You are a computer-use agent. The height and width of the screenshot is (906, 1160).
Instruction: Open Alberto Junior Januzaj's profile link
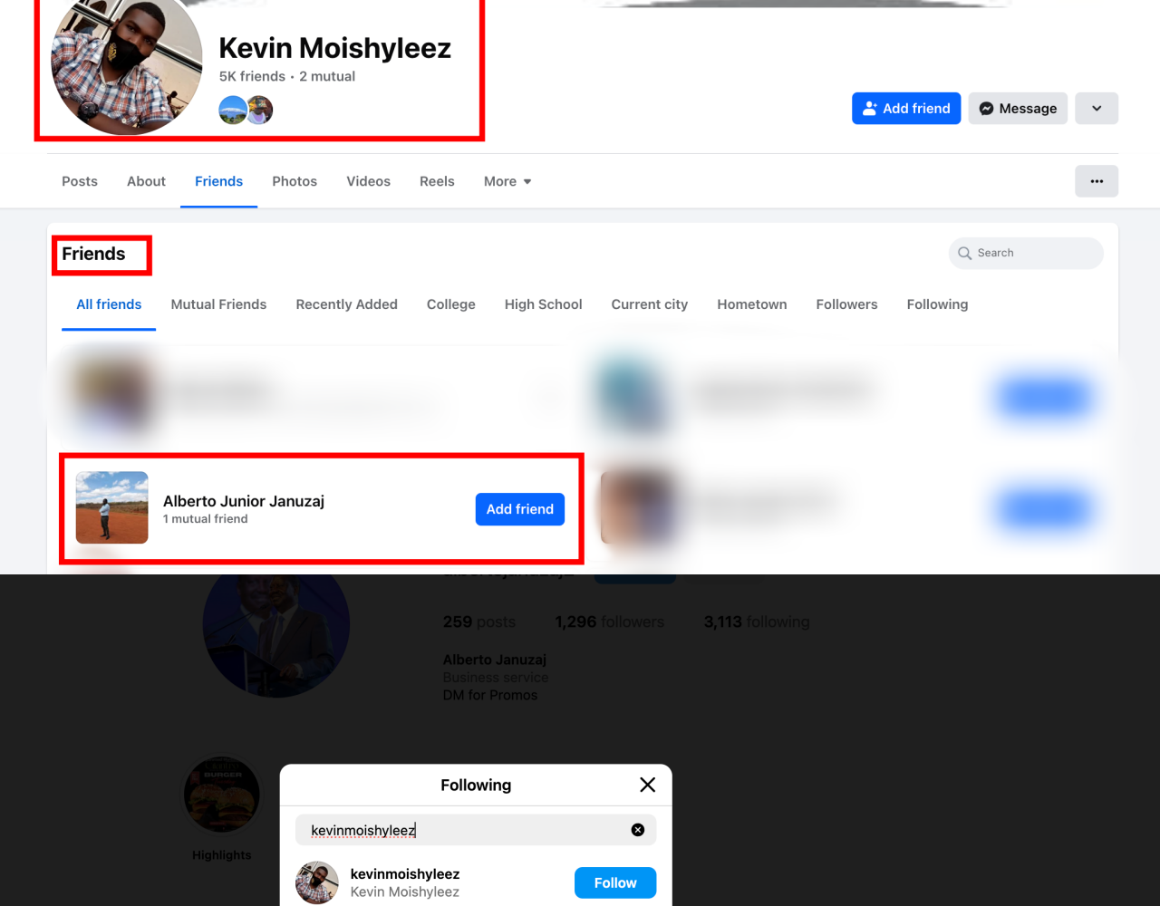244,501
